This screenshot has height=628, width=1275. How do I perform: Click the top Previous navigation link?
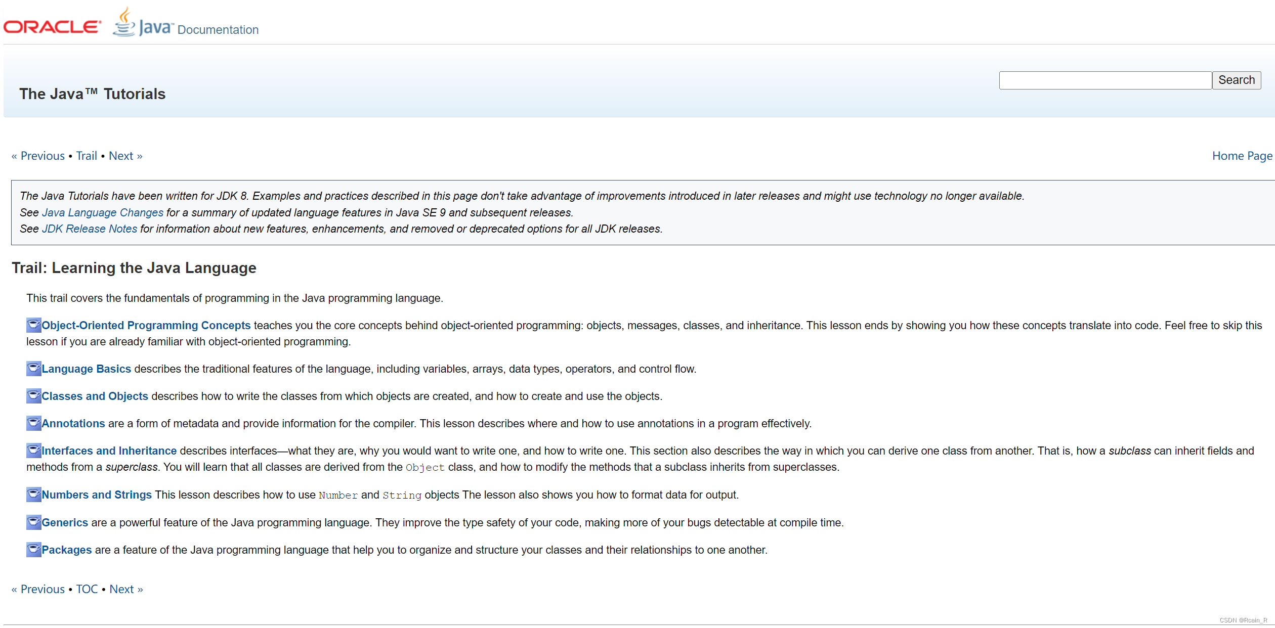(38, 156)
